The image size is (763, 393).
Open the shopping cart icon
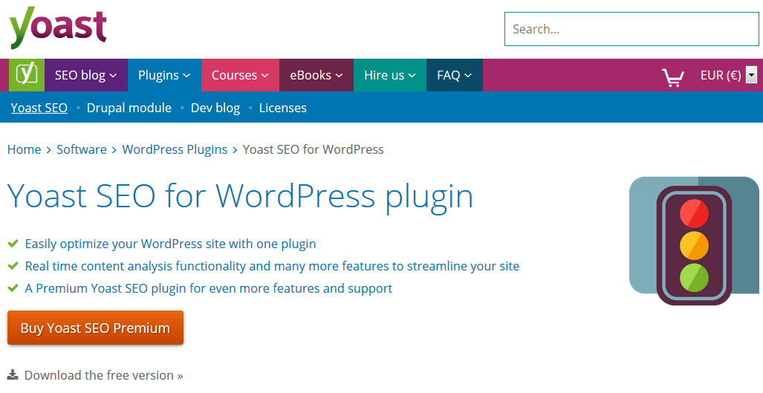(x=672, y=77)
